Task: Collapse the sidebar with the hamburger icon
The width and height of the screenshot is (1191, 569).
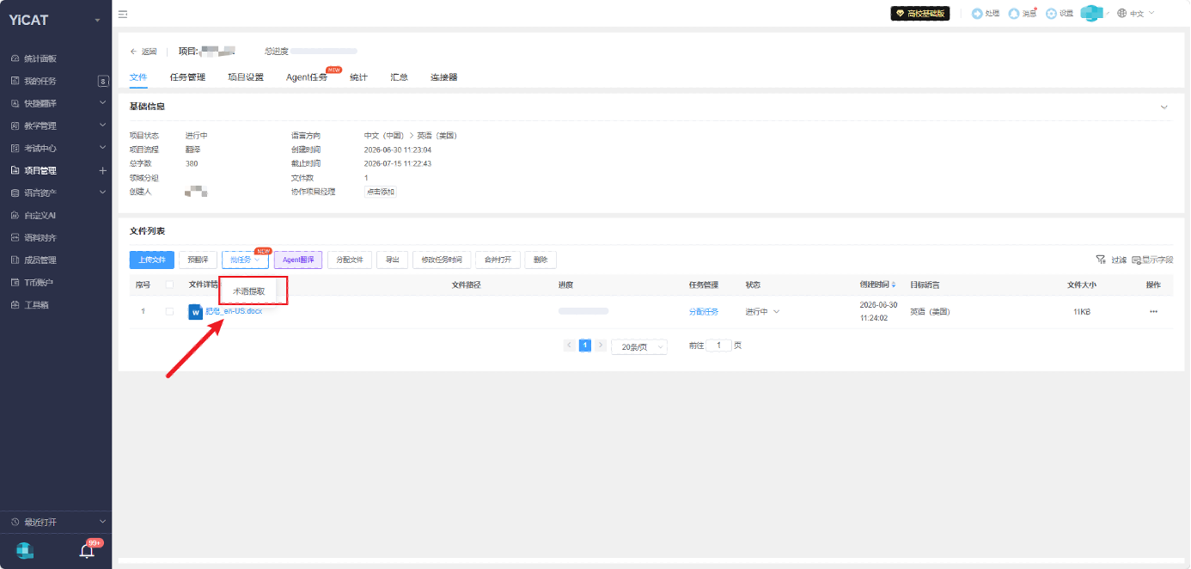Action: [x=123, y=14]
